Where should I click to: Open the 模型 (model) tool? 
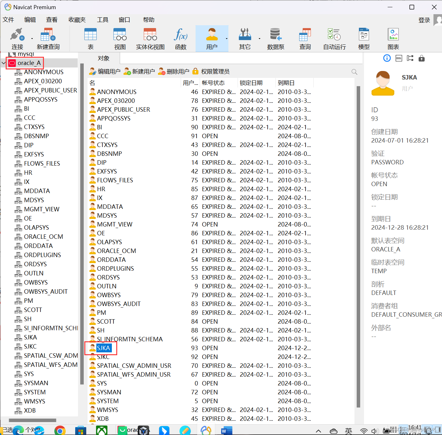pyautogui.click(x=364, y=38)
